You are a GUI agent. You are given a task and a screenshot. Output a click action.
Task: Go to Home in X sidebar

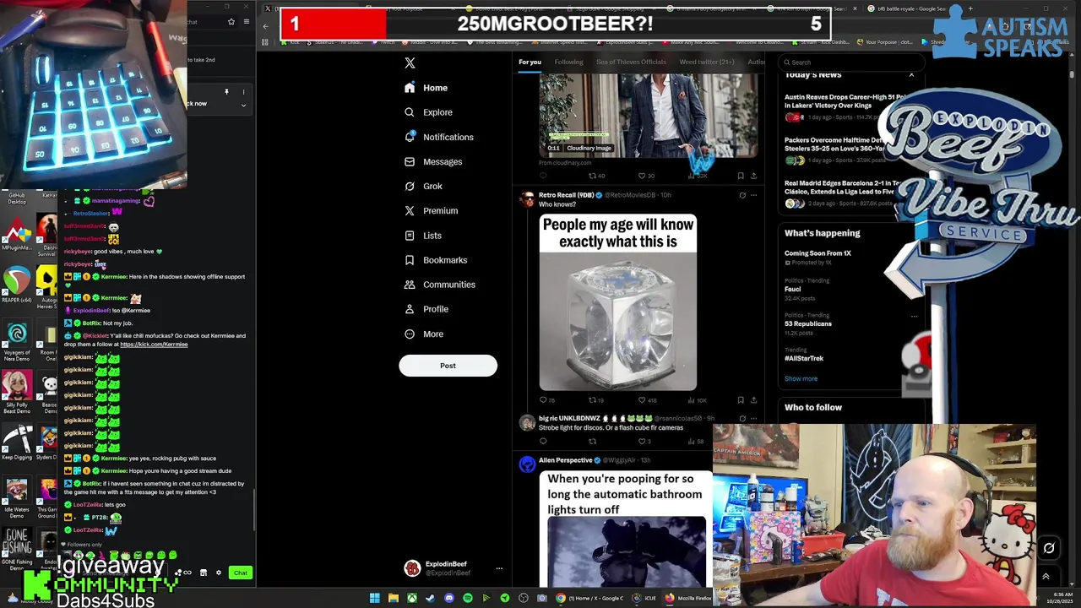point(425,88)
